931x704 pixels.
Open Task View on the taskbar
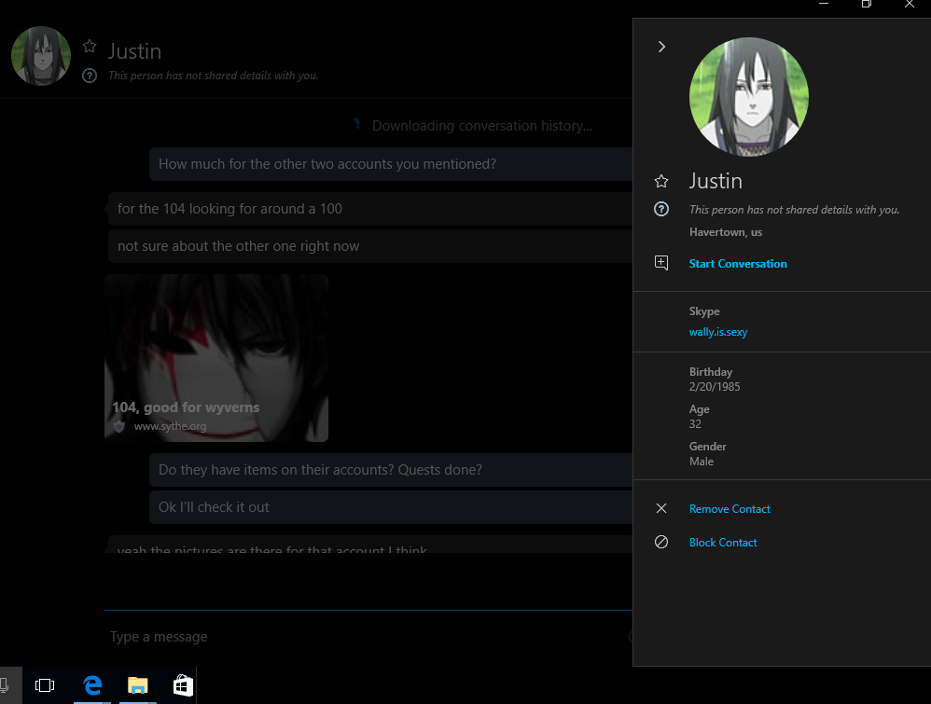(45, 685)
